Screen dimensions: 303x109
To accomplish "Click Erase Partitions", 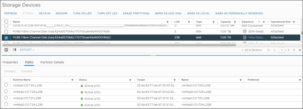I will pos(136,13).
